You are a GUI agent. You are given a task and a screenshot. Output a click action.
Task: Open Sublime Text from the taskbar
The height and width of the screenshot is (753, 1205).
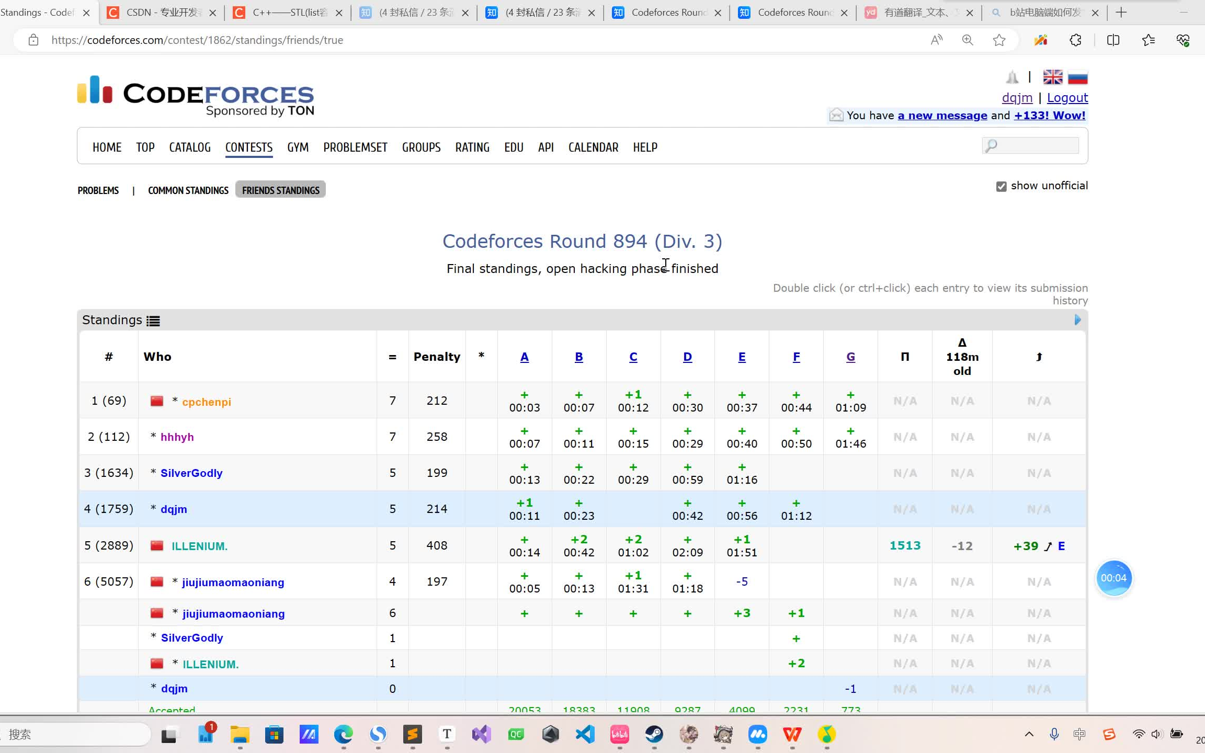413,735
